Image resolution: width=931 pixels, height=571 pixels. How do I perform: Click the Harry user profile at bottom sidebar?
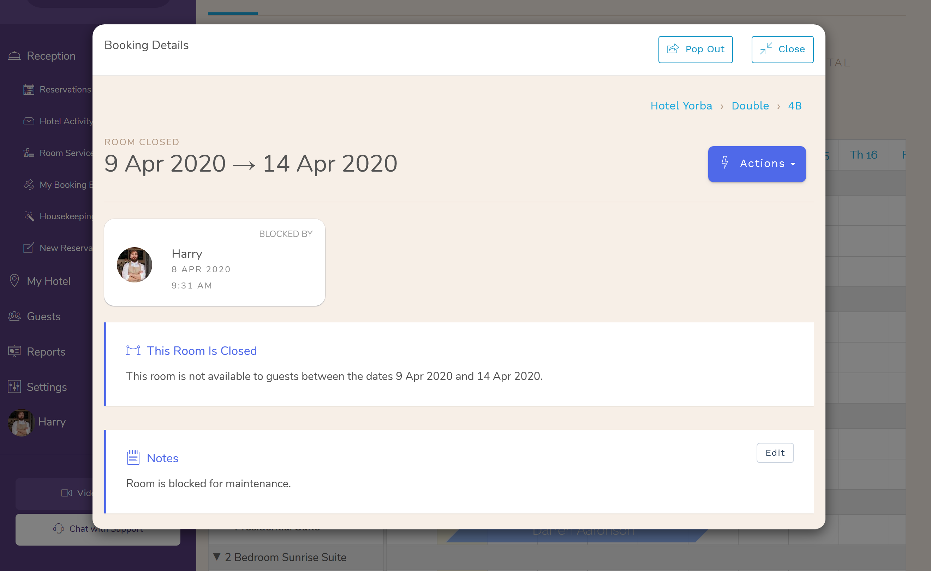pos(37,422)
